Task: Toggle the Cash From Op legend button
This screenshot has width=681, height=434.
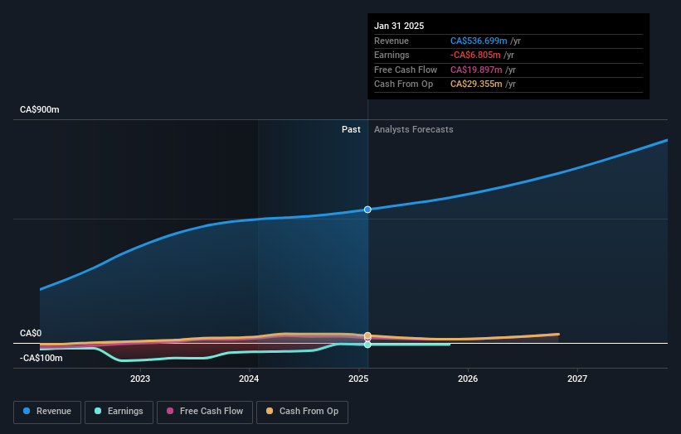Action: click(302, 412)
